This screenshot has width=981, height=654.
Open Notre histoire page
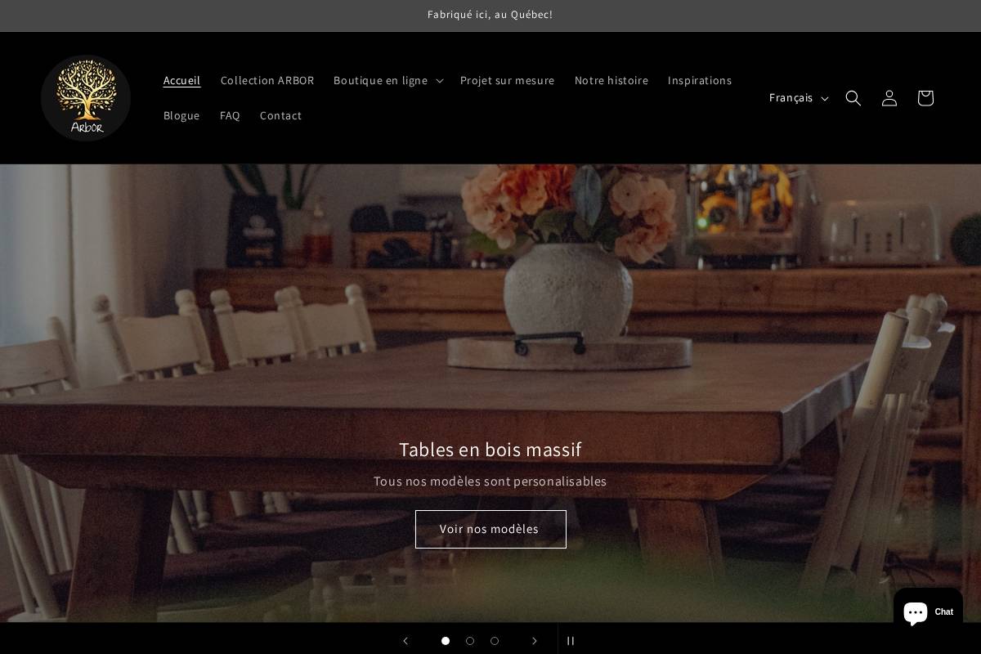coord(611,80)
